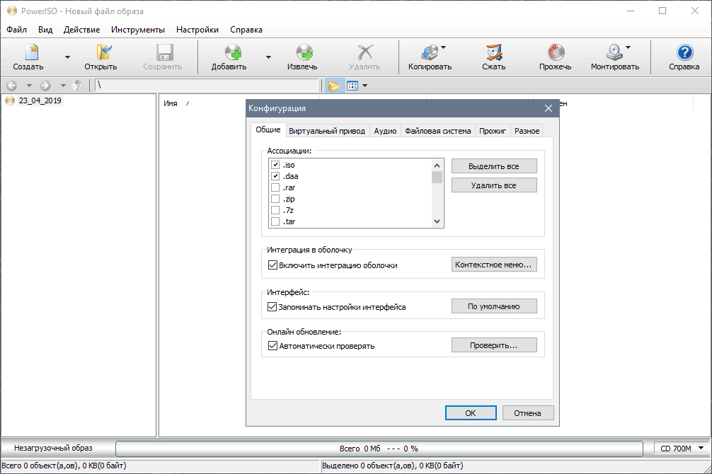This screenshot has width=712, height=474.
Task: Toggle Автоматически проверять checkbox
Action: pyautogui.click(x=273, y=346)
